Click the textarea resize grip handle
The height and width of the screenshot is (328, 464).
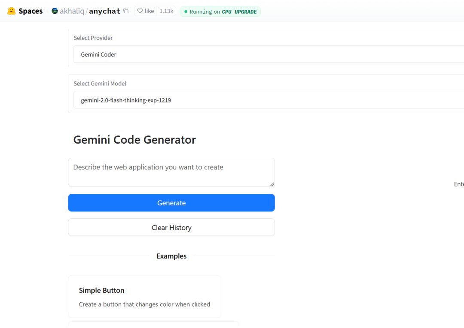point(272,185)
